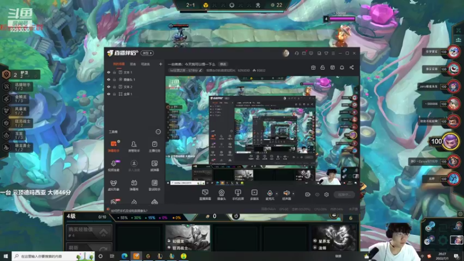Open the greyed download tool below 房管助手
464x261 pixels.
[x=134, y=166]
